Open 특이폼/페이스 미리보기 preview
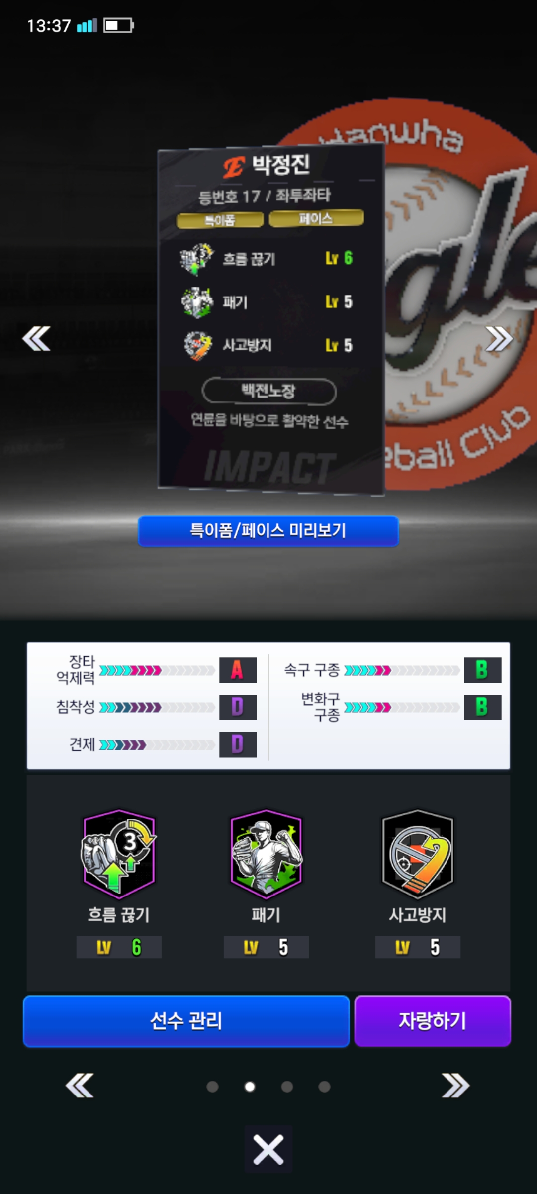This screenshot has height=1194, width=537. 268,531
